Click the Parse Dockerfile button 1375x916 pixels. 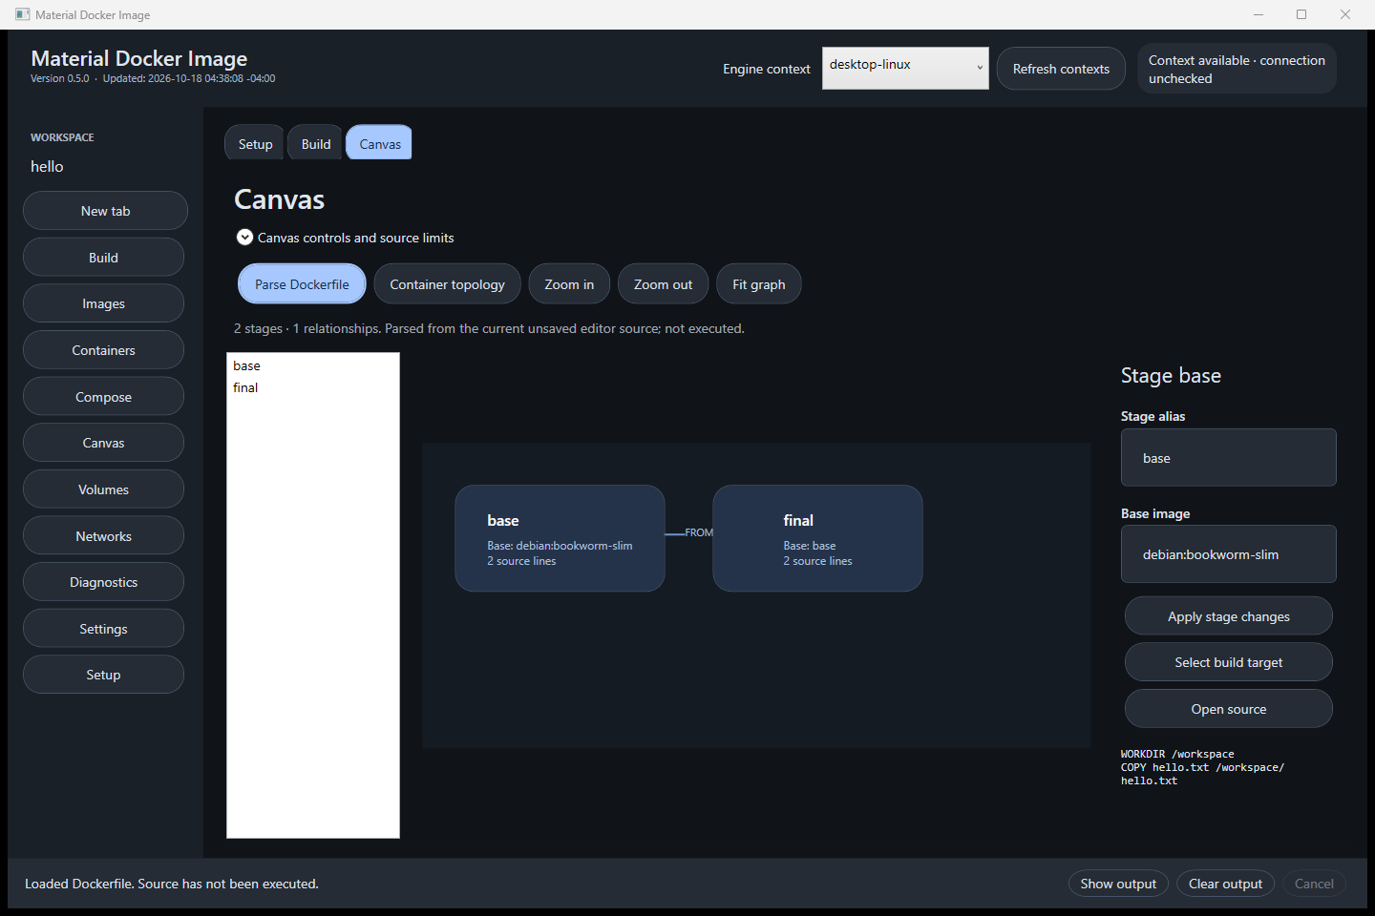pos(302,284)
